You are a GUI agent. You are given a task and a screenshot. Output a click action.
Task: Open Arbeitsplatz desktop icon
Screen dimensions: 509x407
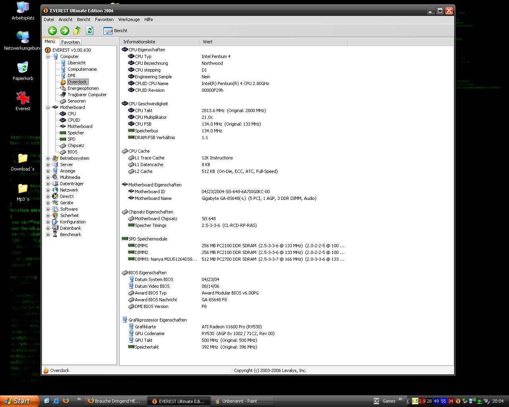click(23, 11)
